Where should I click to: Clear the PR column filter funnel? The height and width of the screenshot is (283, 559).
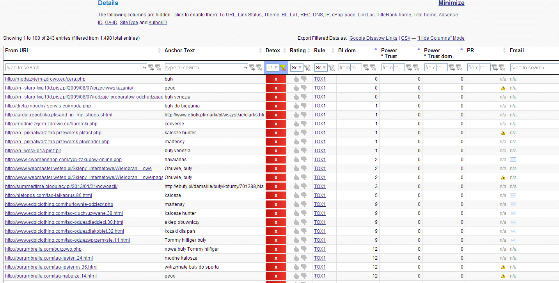click(x=502, y=68)
